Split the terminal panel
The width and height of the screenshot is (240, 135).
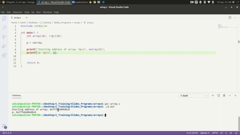[x=219, y=96]
